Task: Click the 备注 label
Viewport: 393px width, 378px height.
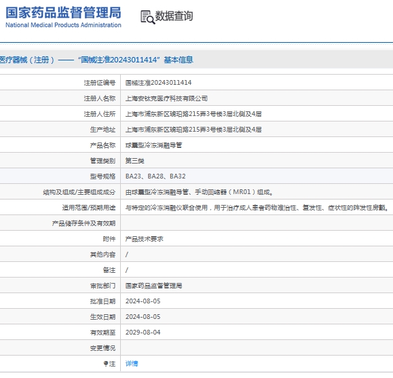Action: [109, 270]
